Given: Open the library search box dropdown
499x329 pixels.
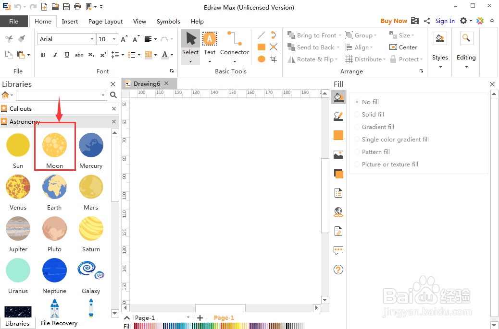Looking at the screenshot, I should coord(103,95).
